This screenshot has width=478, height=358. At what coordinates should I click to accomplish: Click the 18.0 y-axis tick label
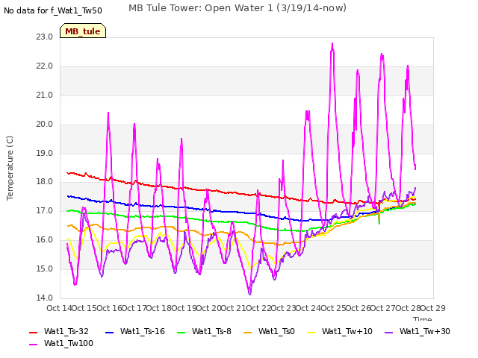pyautogui.click(x=45, y=182)
